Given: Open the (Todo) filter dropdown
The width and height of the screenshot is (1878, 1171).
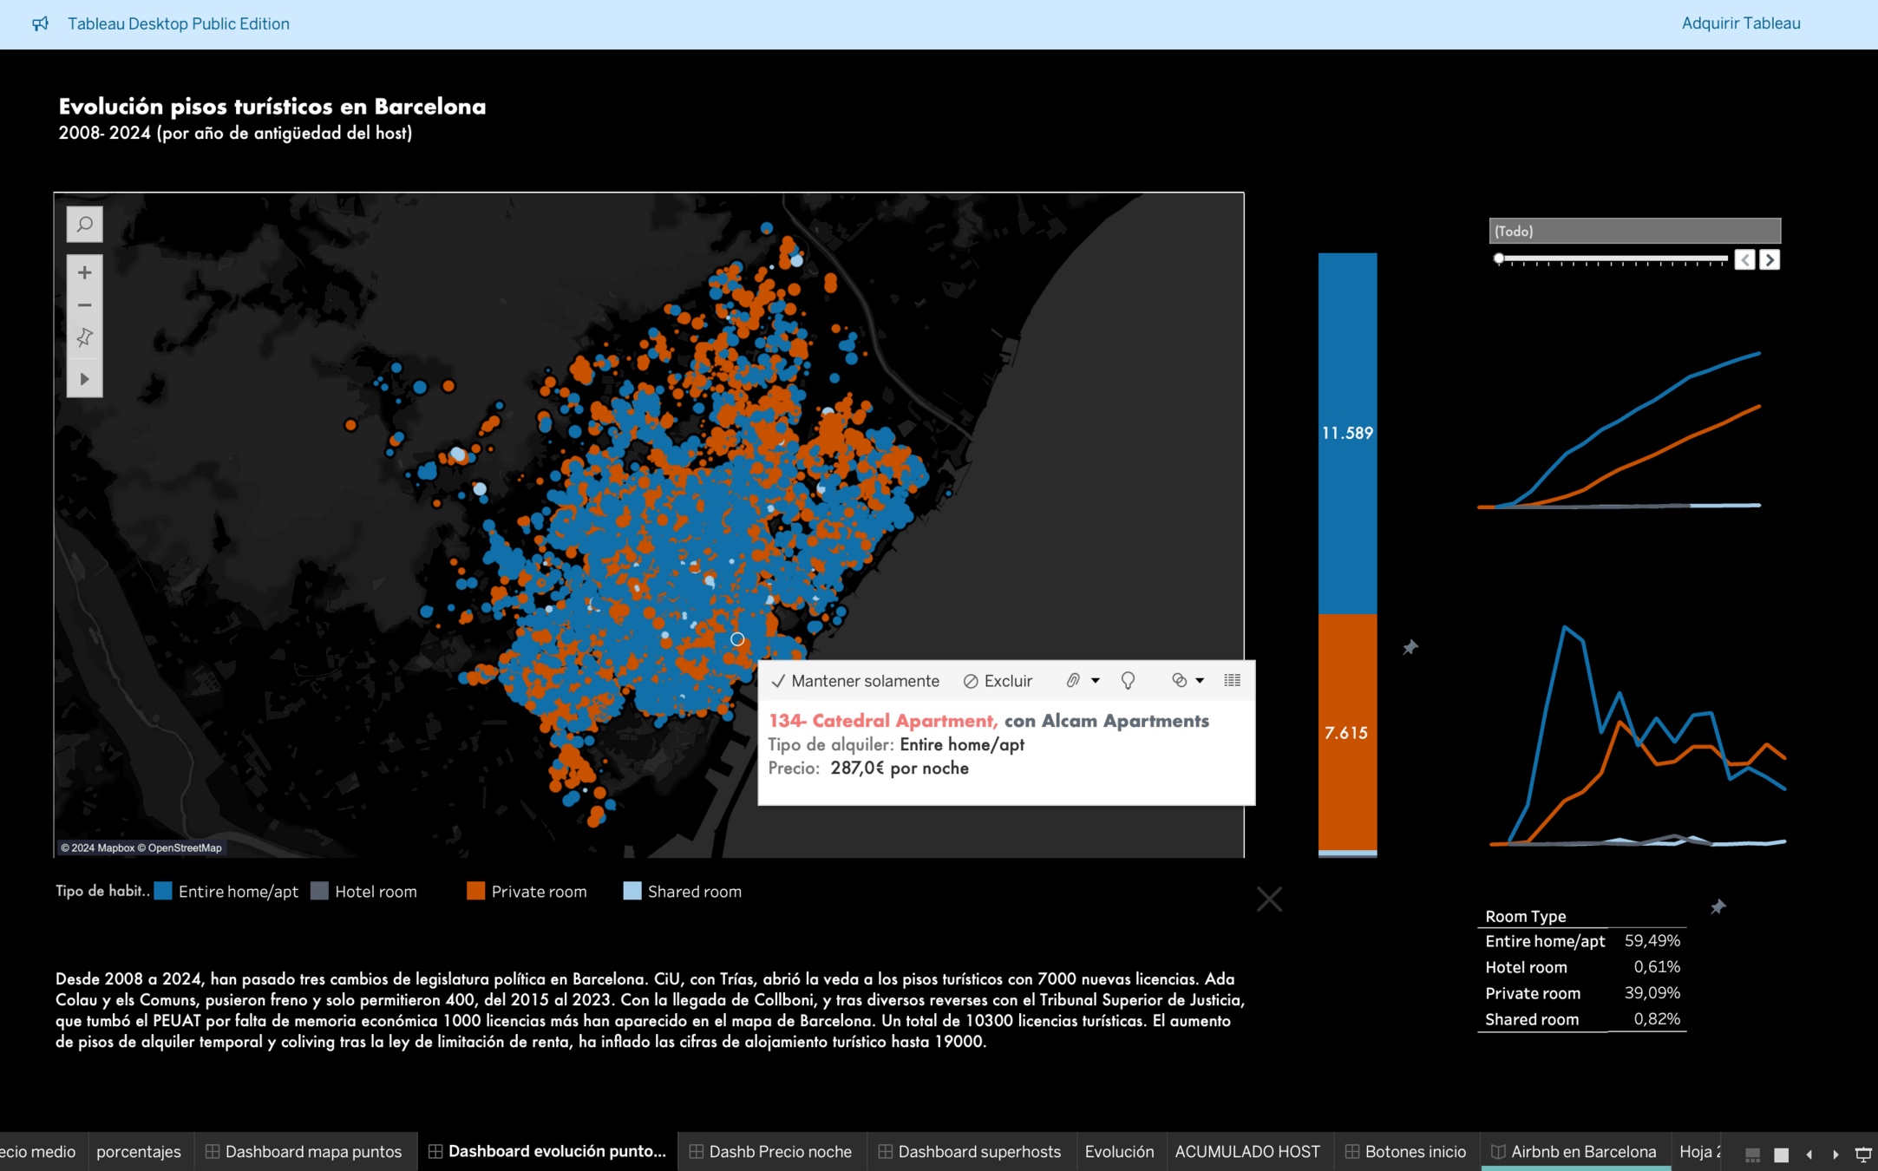Looking at the screenshot, I should [x=1634, y=232].
